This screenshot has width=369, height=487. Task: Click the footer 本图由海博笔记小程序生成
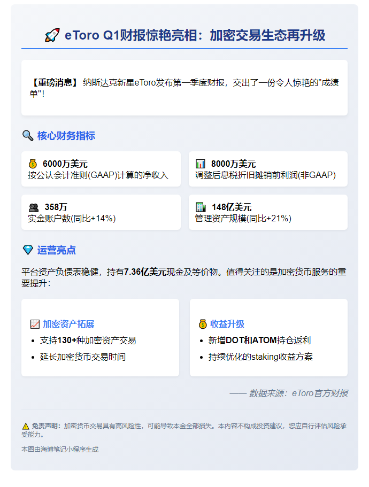60,450
